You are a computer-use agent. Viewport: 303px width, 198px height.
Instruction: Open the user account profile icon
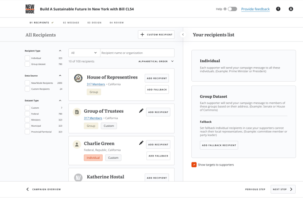pos(291,9)
